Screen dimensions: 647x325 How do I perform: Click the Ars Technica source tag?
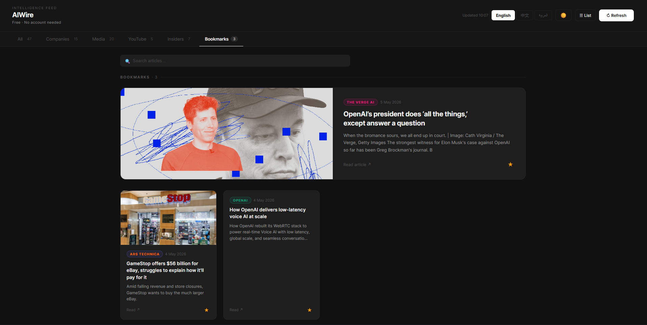145,254
